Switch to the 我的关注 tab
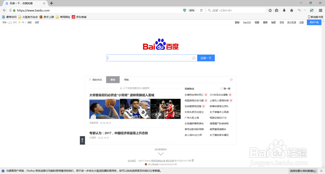This screenshot has height=174, width=325. [x=95, y=80]
